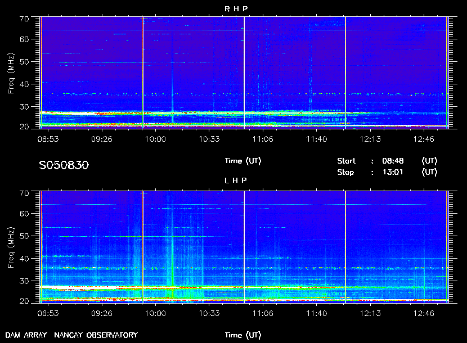Select 60 frequency tick on RHP plot
This screenshot has width=467, height=343.
click(x=24, y=39)
